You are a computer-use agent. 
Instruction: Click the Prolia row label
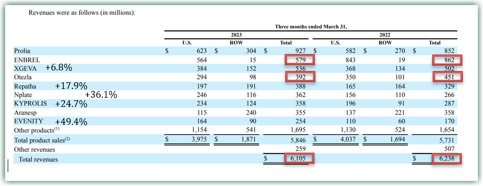[x=22, y=51]
